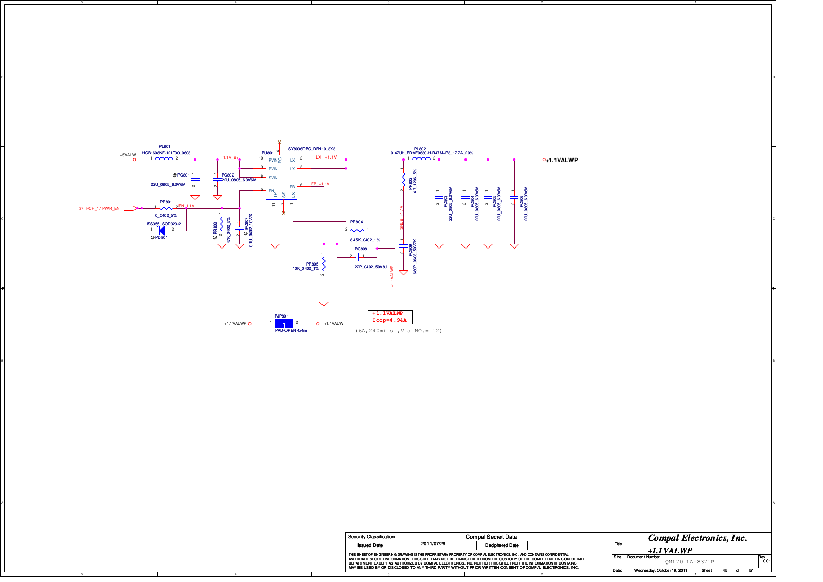This screenshot has height=582, width=823.
Task: Click ground symbol below PR805
Action: click(324, 304)
